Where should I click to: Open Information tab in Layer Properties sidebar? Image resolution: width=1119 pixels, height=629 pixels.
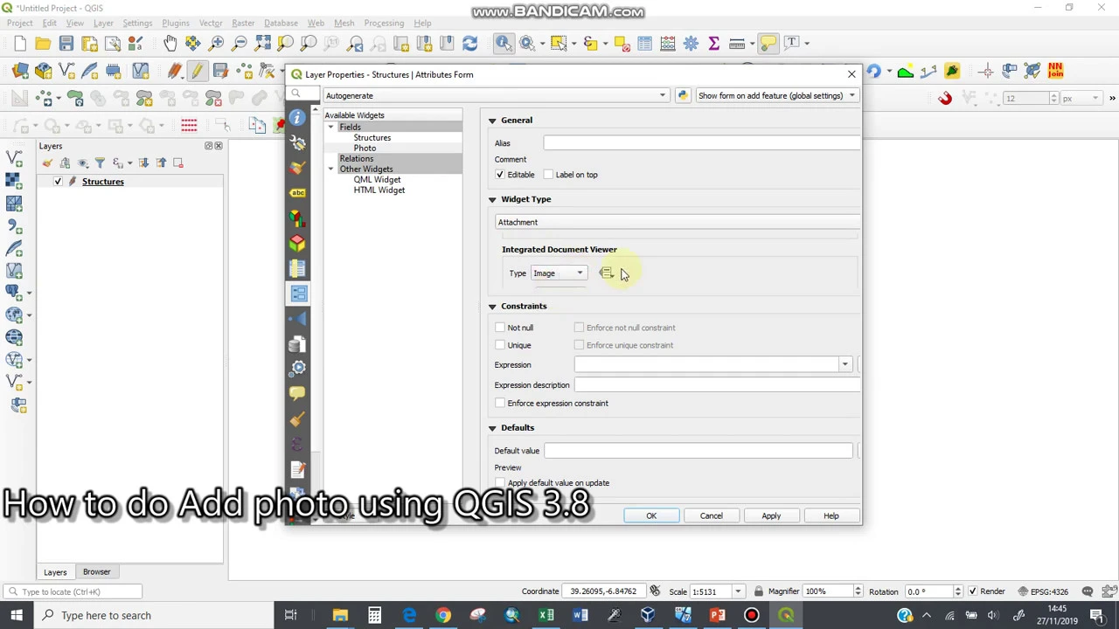coord(297,118)
